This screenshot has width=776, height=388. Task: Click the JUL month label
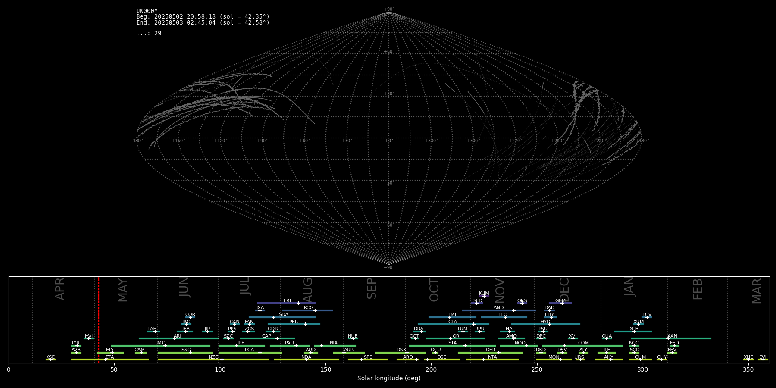point(245,285)
